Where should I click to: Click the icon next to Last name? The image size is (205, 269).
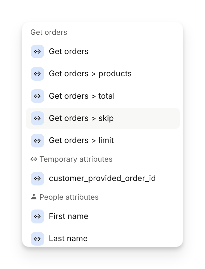coord(37,239)
